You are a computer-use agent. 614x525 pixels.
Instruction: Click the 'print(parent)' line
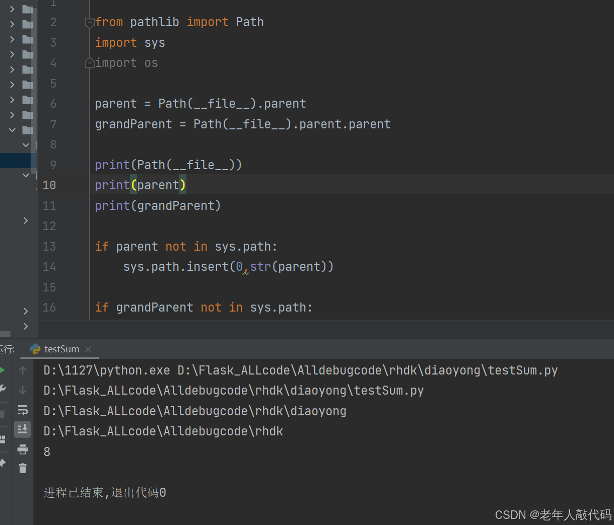coord(141,185)
